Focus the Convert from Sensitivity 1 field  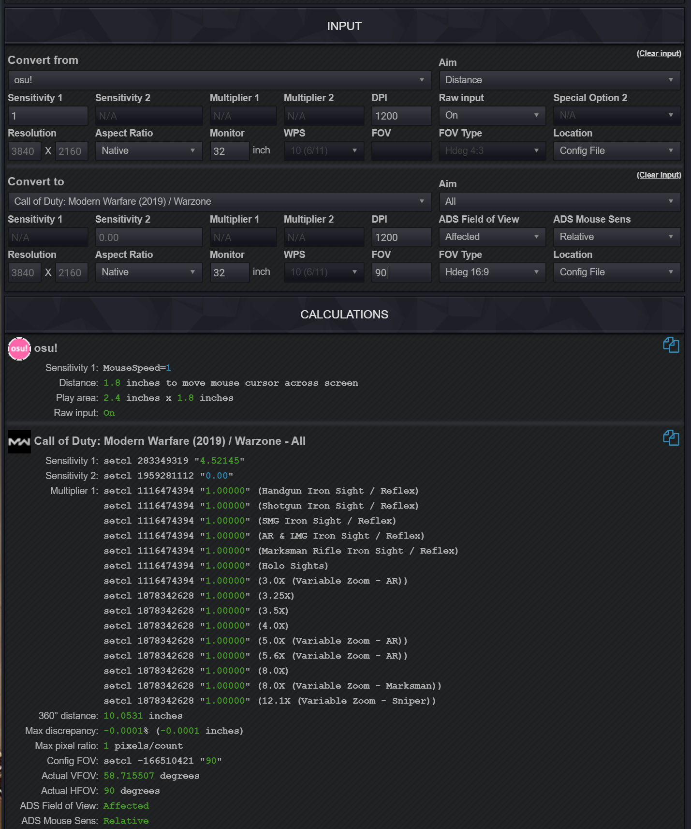click(x=48, y=116)
